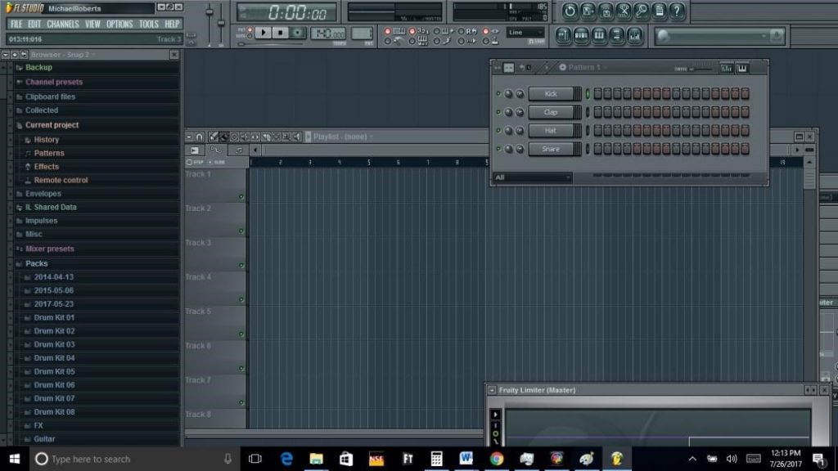Toggle the Kick channel mute light
The width and height of the screenshot is (838, 471).
coord(497,93)
